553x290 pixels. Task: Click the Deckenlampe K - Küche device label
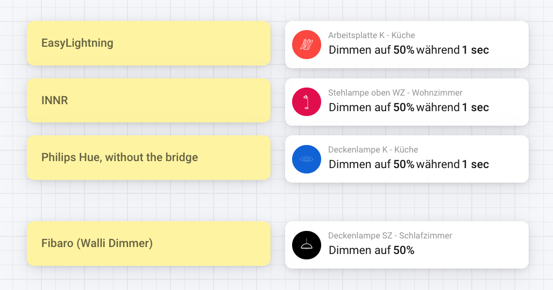tap(373, 150)
